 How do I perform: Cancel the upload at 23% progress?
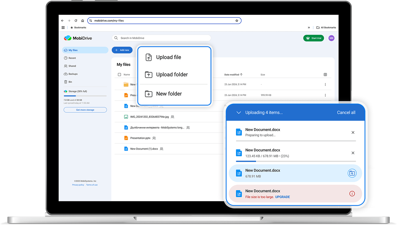coord(353,153)
